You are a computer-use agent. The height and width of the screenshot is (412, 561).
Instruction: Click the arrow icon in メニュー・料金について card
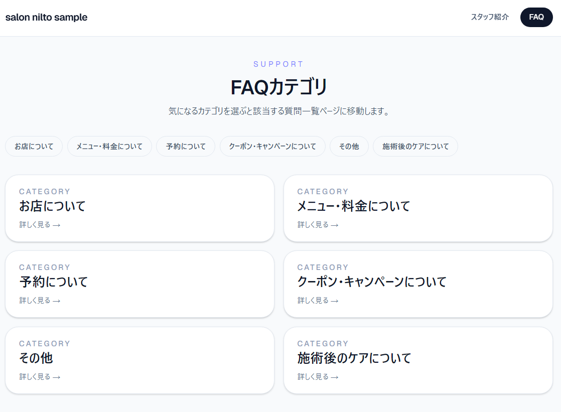tap(334, 225)
